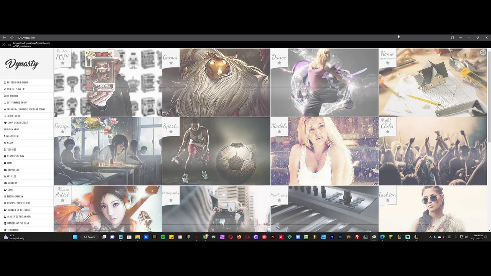
Task: Open Firefox from the taskbar
Action: pos(239,237)
